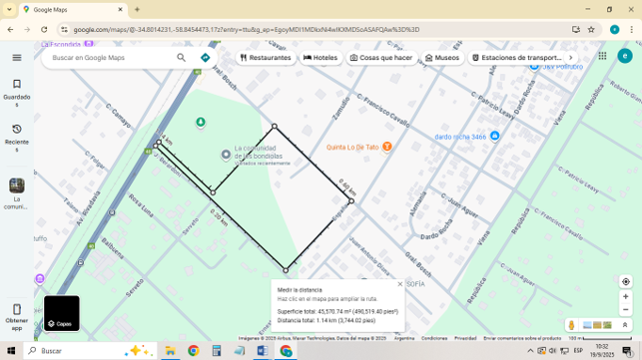Select the Estaciones de transporte chip
This screenshot has height=360, width=642.
517,58
